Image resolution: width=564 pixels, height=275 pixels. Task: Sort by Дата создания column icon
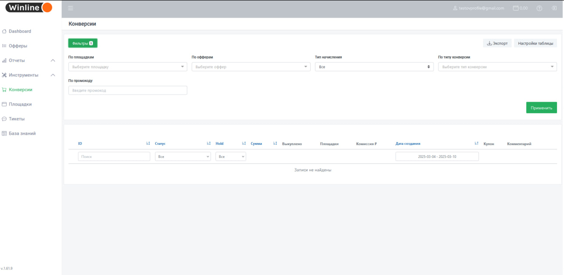(x=476, y=143)
